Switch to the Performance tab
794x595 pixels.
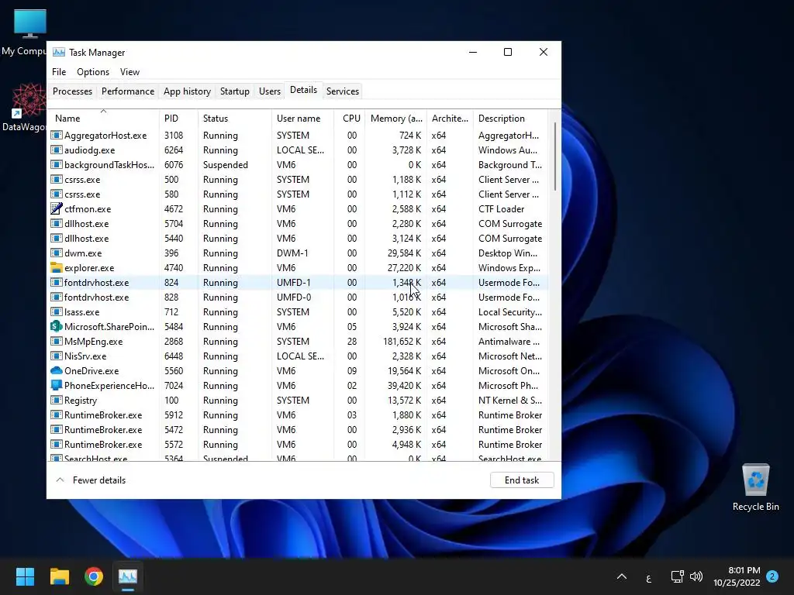pos(128,91)
